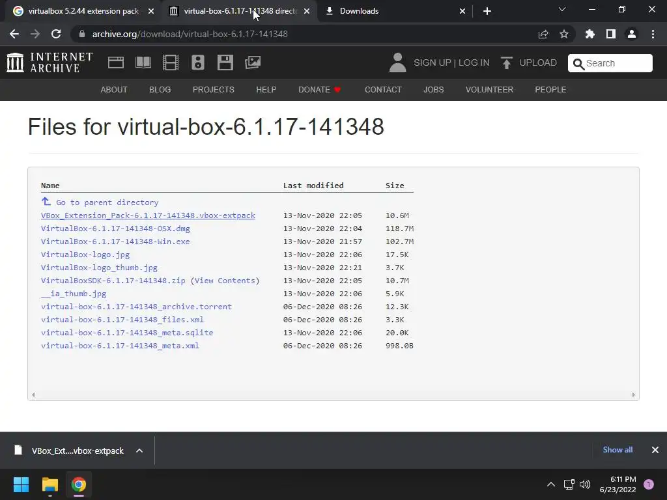Click the magnifier icon in the search box
Screen dimensions: 667x500
tap(578, 64)
